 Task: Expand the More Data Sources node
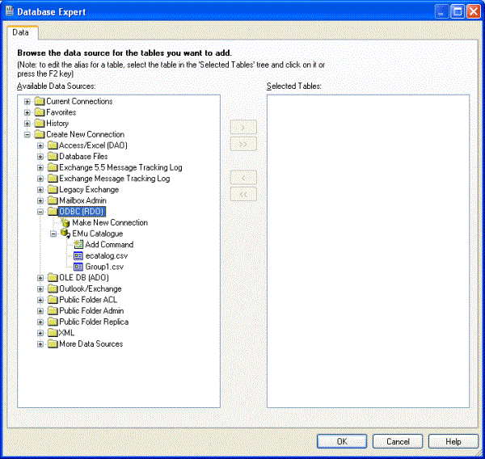coord(40,344)
